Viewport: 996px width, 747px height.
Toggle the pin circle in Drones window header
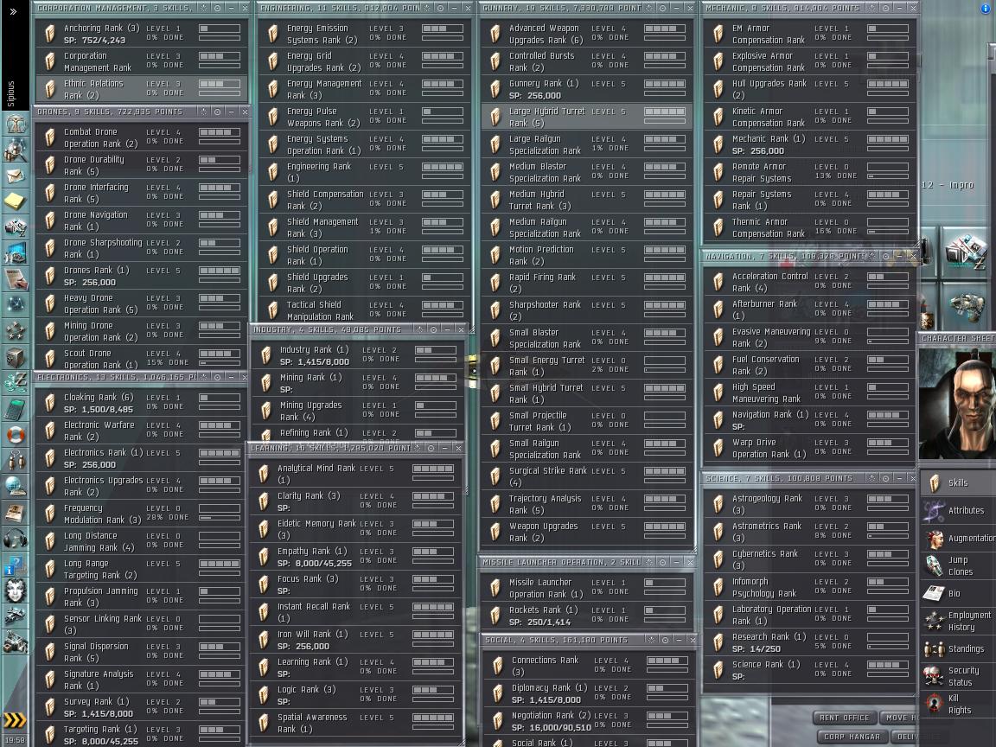tap(217, 112)
